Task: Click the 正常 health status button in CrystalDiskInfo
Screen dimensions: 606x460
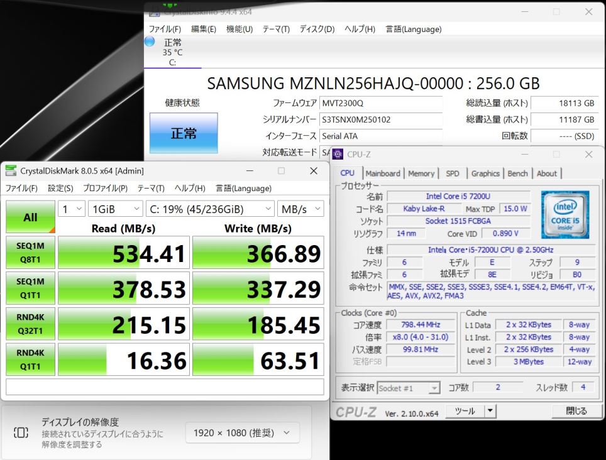Action: (x=184, y=133)
